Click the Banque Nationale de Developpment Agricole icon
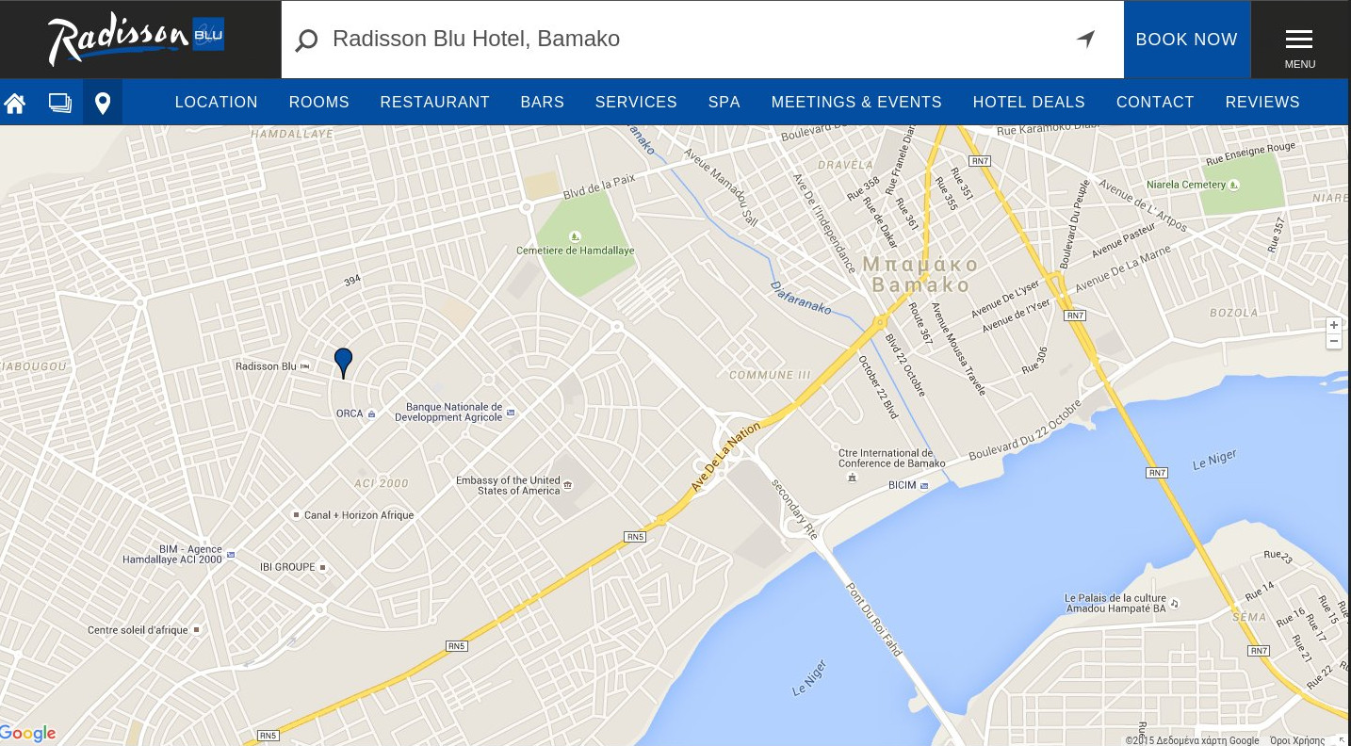The width and height of the screenshot is (1351, 746). coord(511,412)
